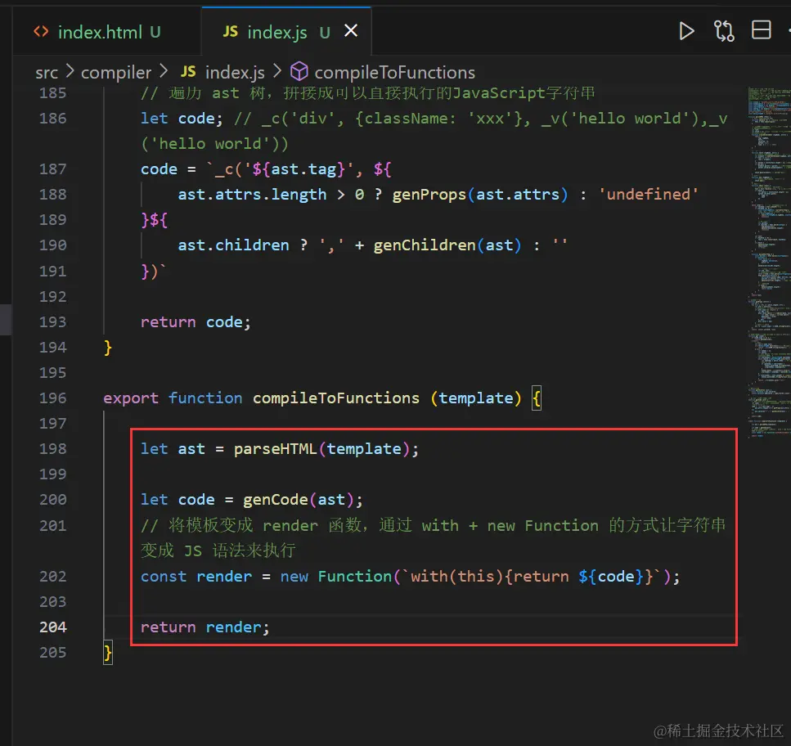
Task: Click compileToFunctions function name on line 196
Action: coord(336,398)
